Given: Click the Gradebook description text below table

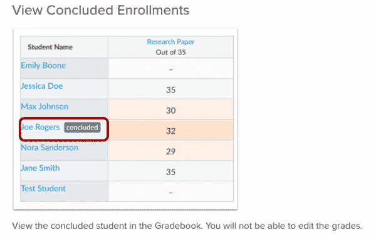Looking at the screenshot, I should tap(187, 226).
